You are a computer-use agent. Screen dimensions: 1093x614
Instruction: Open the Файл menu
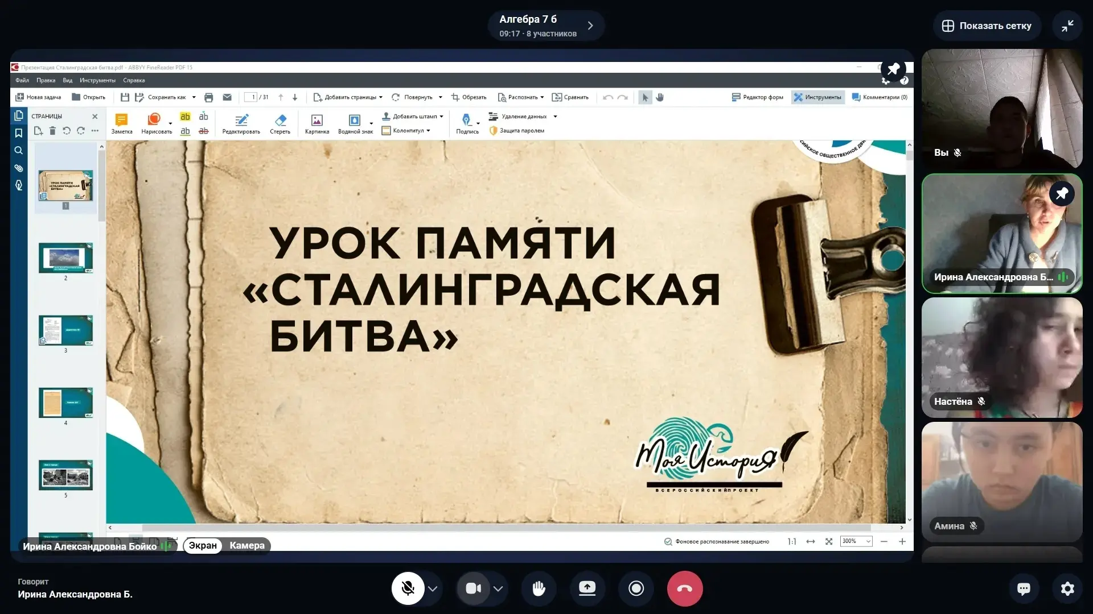[x=22, y=80]
